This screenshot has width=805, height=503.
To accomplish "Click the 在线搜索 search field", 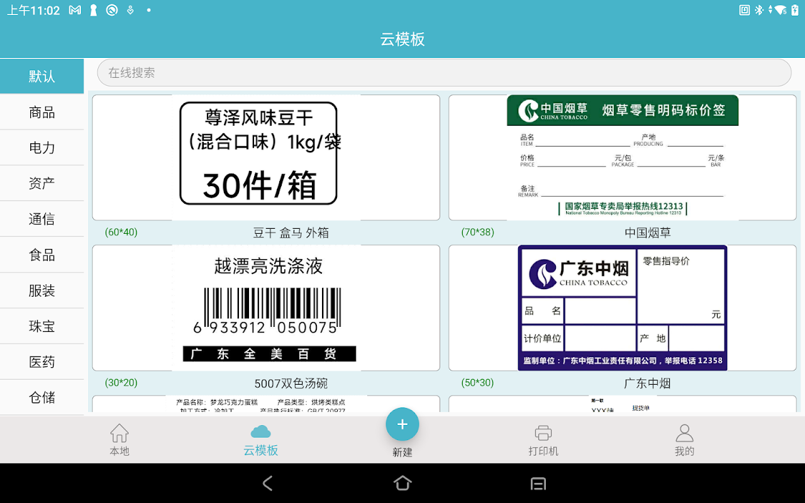I will (444, 73).
